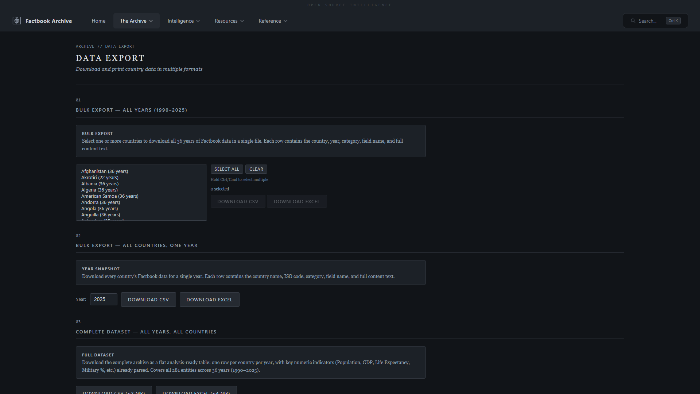
Task: Select Afghanistan in the country list
Action: pos(105,171)
